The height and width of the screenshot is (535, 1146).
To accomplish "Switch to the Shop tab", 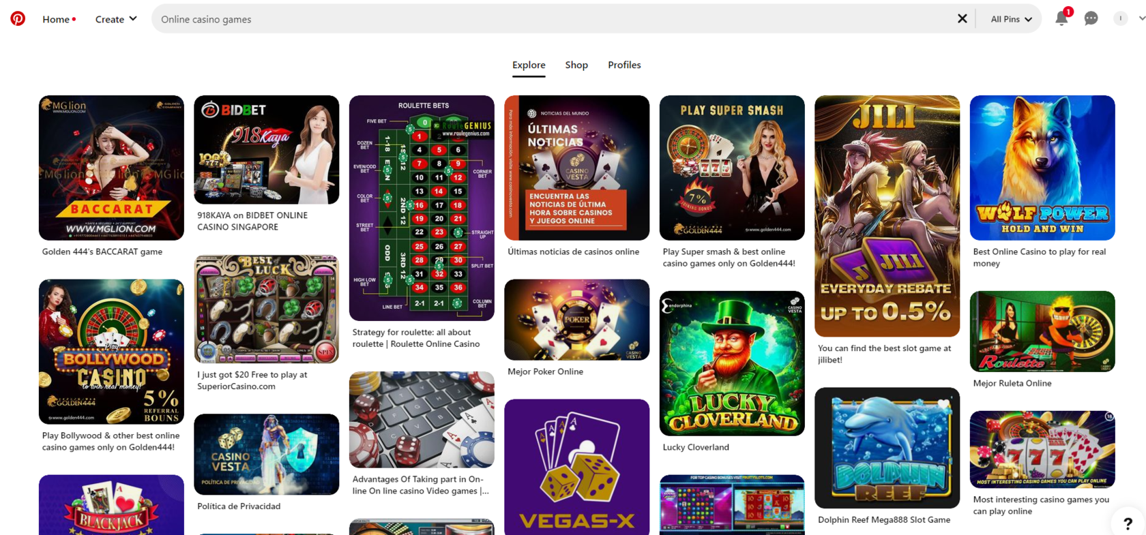I will tap(576, 65).
